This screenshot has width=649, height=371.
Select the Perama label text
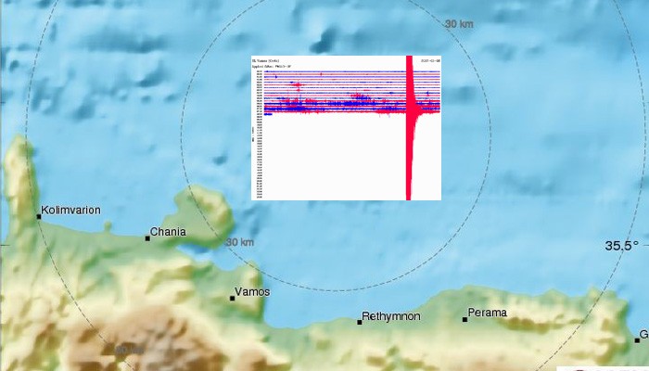[x=487, y=313]
